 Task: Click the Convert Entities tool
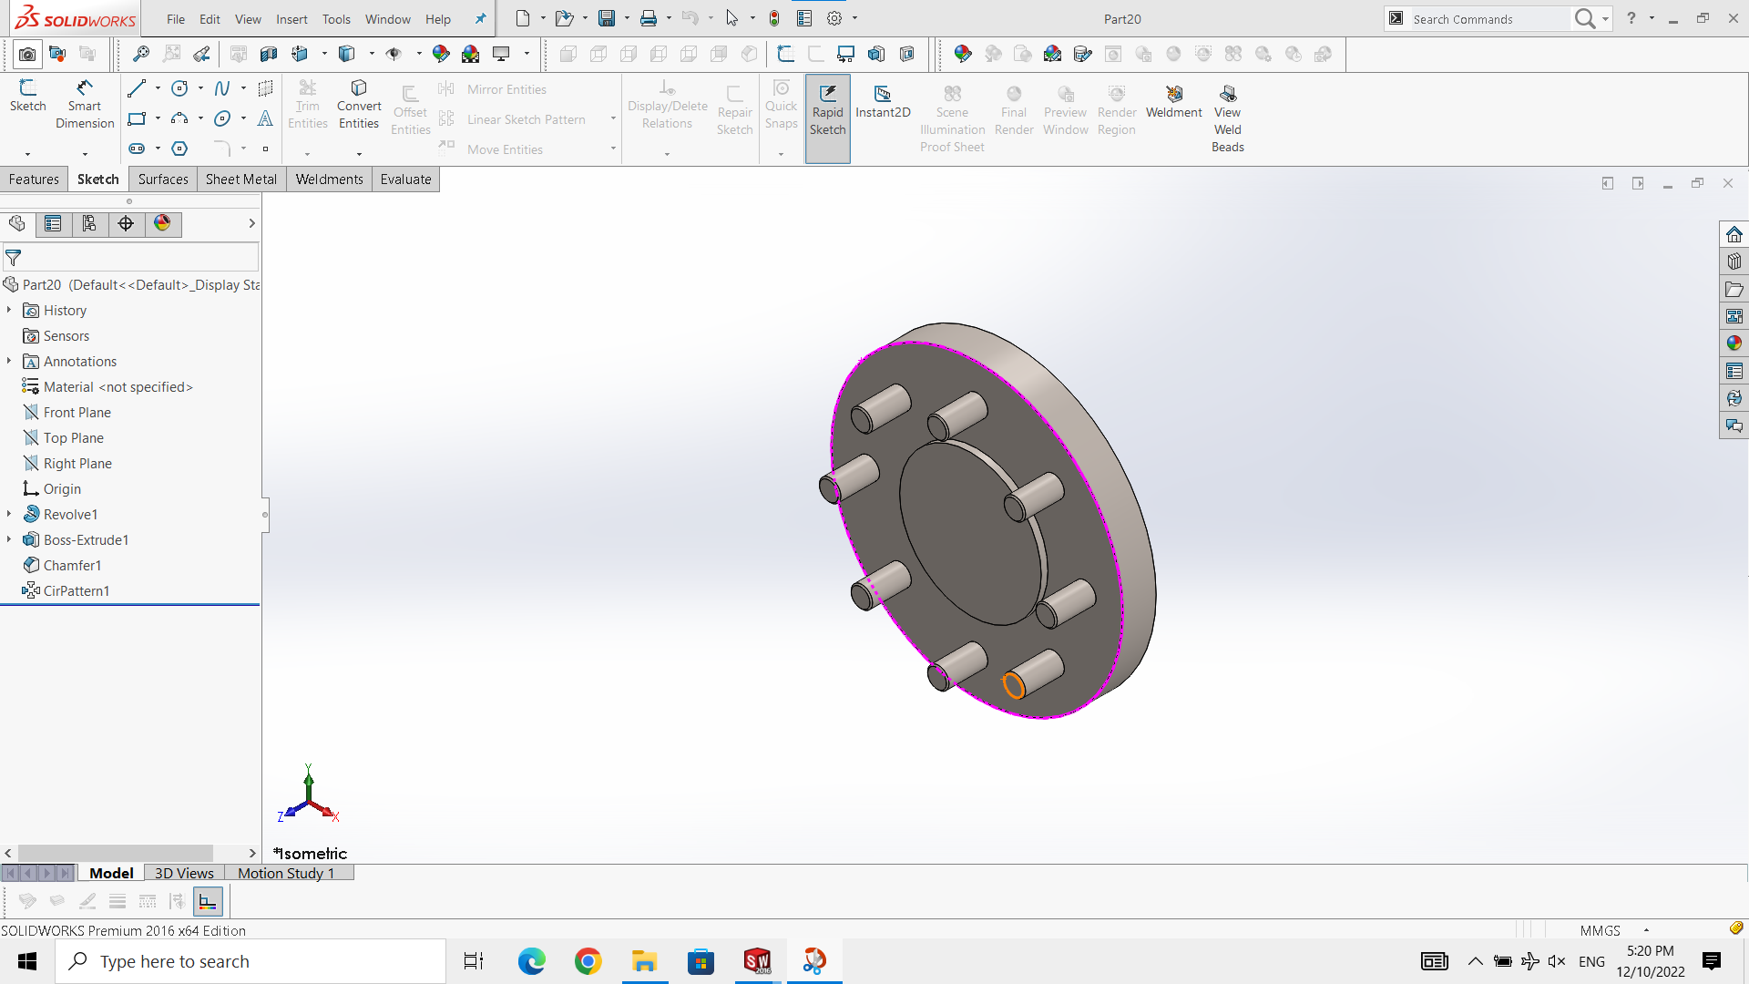coord(359,104)
